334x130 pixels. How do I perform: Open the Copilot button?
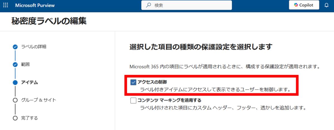[x=304, y=5]
